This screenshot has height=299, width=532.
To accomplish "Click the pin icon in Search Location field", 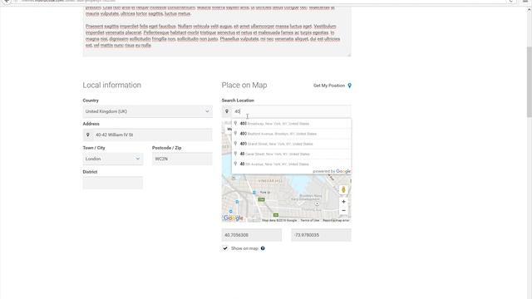I will click(x=227, y=111).
